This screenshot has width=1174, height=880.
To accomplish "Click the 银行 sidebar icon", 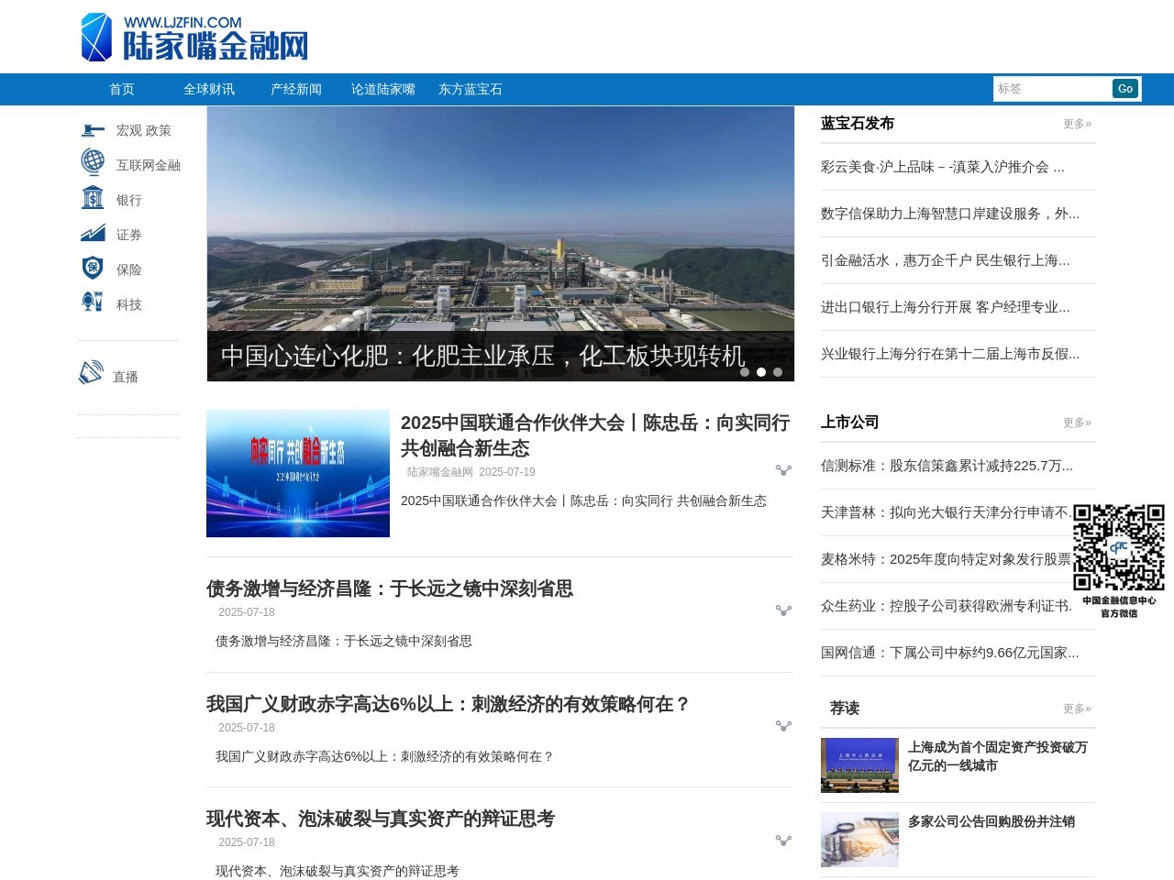I will [x=94, y=198].
